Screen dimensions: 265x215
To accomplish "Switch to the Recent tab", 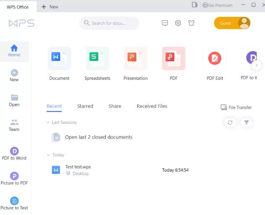I will coord(54,106).
